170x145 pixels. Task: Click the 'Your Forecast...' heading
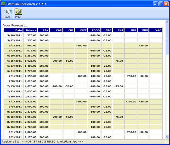16,25
